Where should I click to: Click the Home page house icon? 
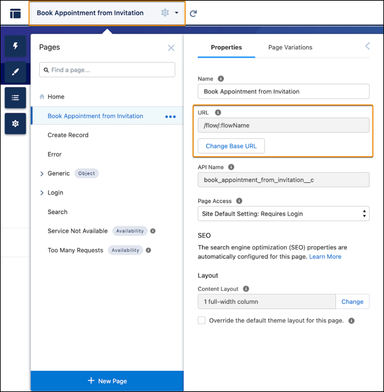coord(42,97)
